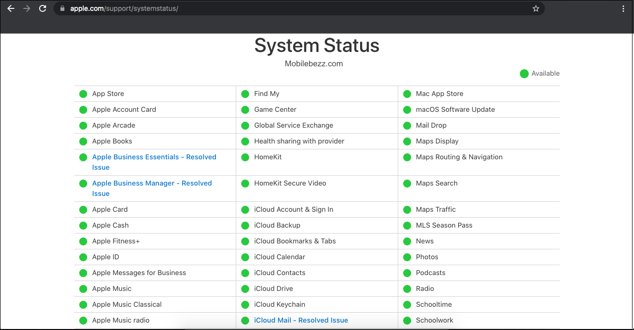This screenshot has width=634, height=330.
Task: Click the status dot beside MLS Season Pass
Action: coord(407,226)
